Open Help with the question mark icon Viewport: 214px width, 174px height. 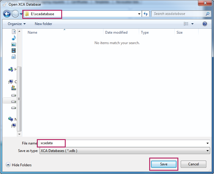coord(205,24)
